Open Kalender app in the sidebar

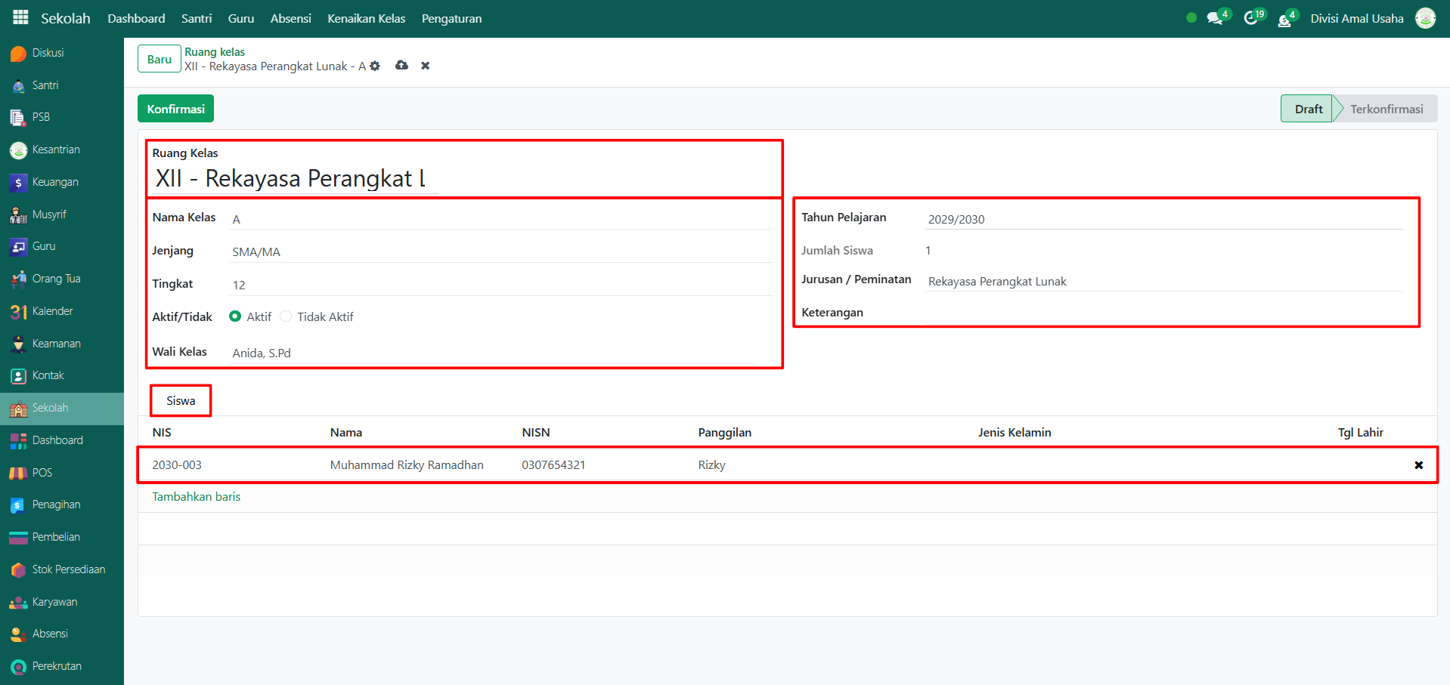(52, 311)
